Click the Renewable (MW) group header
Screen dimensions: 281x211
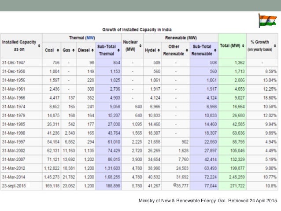tap(181, 38)
